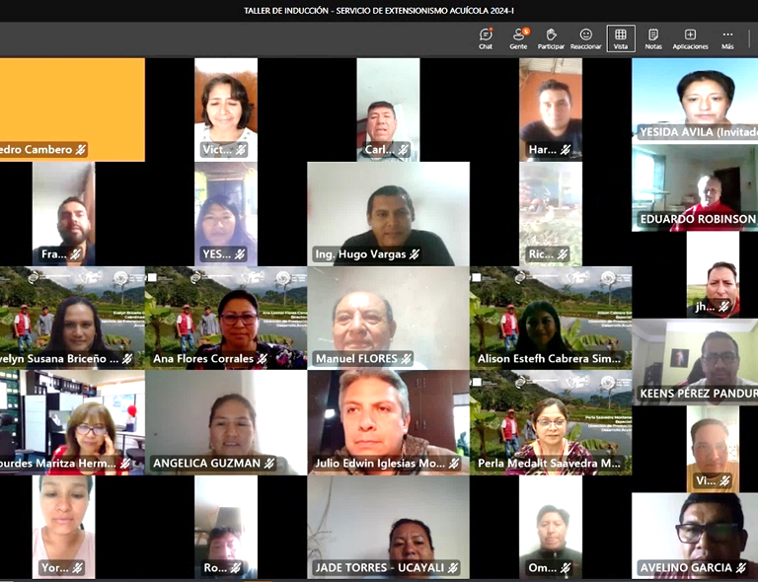Click the KEENS PEREZ PANDURO name label

pos(697,394)
